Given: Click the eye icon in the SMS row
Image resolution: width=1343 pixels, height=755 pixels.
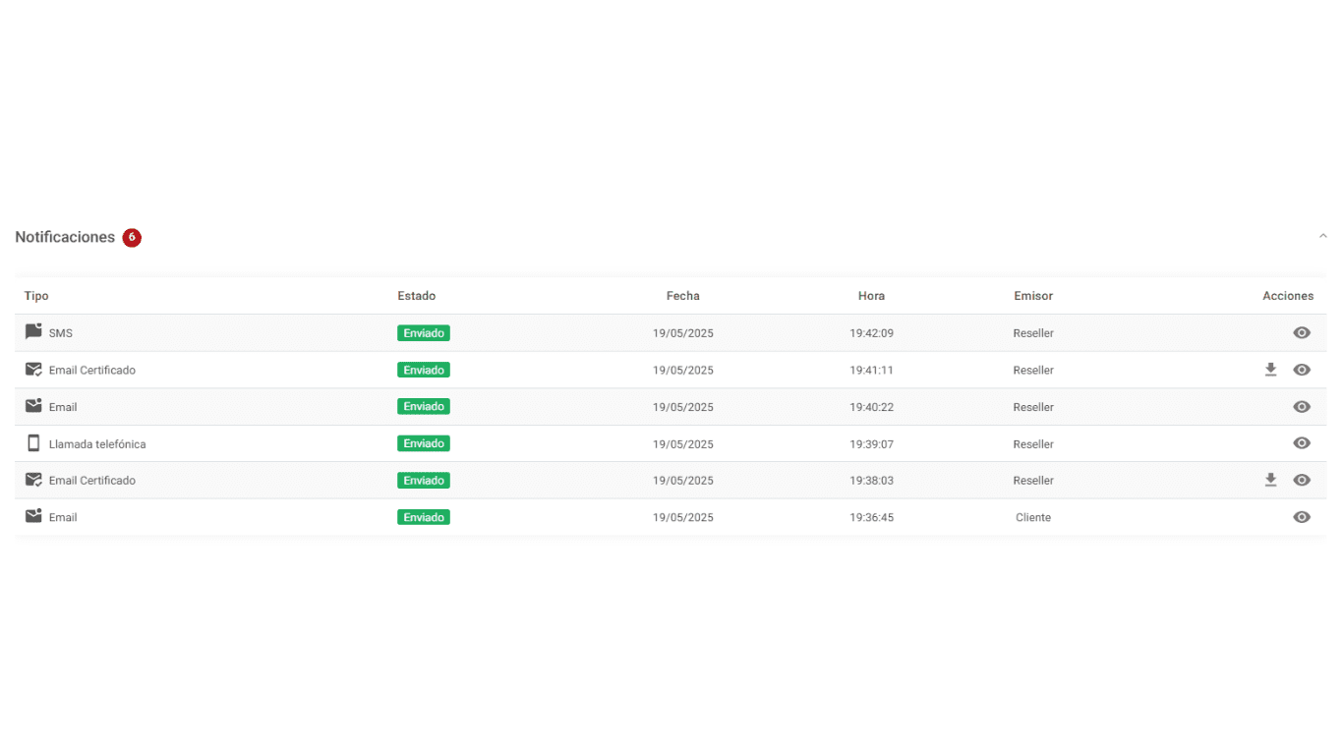Looking at the screenshot, I should [1302, 333].
